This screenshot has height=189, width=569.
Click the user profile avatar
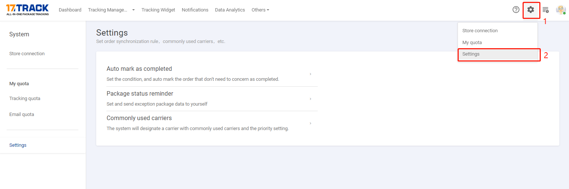point(560,10)
